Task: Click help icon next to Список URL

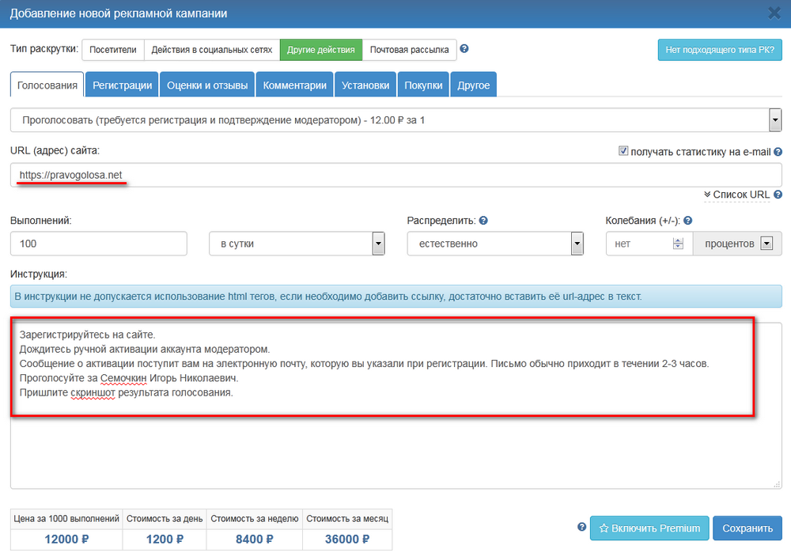Action: click(x=778, y=195)
